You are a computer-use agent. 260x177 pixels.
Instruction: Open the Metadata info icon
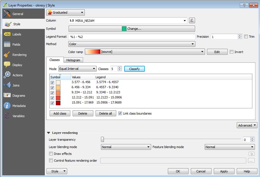[x=7, y=106]
